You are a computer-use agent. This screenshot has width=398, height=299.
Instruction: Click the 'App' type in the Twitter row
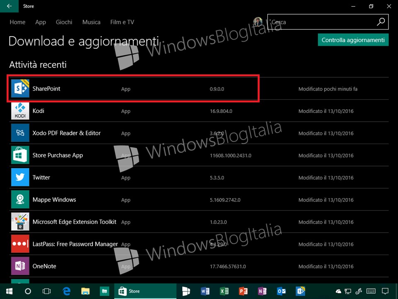point(126,178)
